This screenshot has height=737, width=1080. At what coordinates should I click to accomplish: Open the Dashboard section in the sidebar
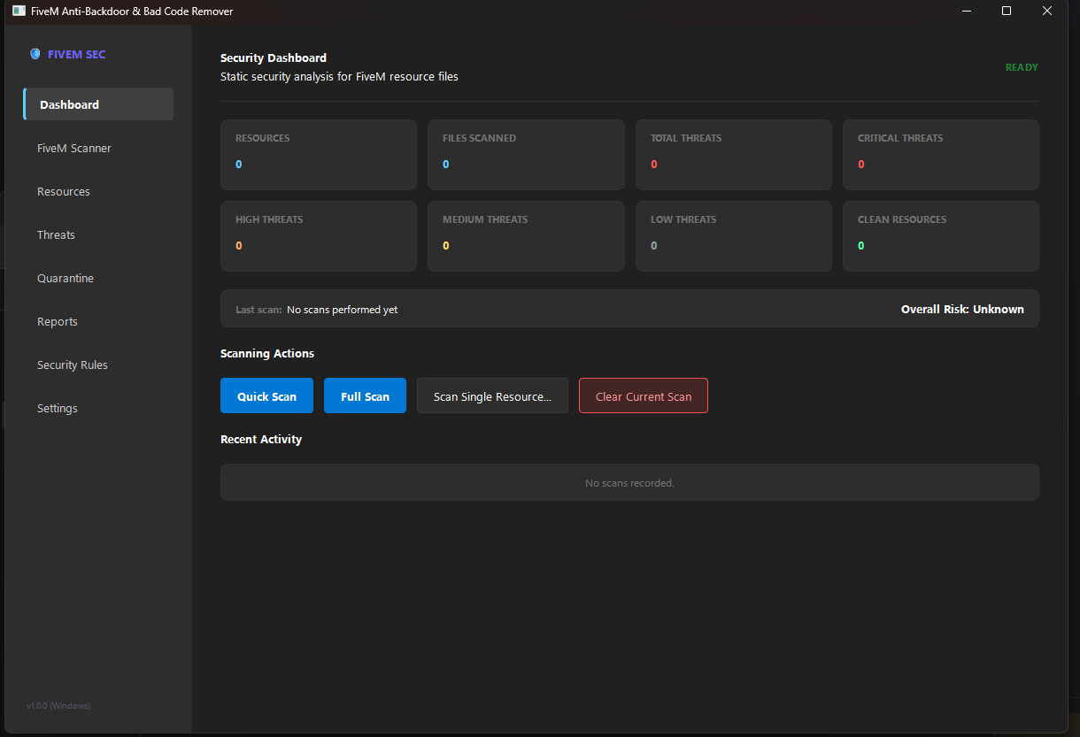click(98, 104)
